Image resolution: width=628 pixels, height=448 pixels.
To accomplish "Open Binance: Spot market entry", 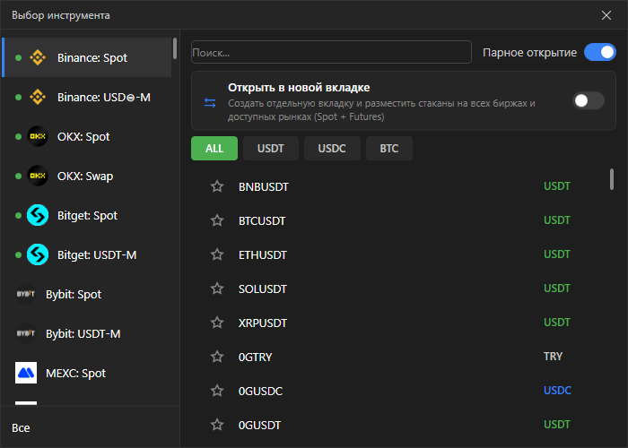I will click(x=87, y=57).
